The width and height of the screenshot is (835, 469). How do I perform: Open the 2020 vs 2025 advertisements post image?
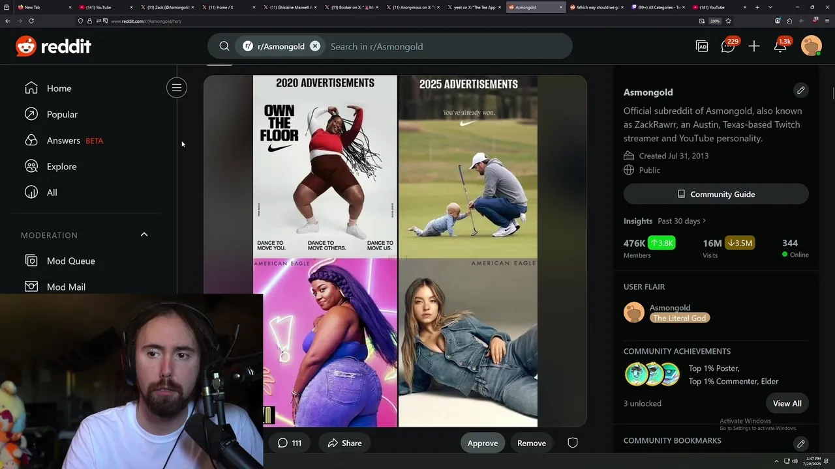click(395, 251)
